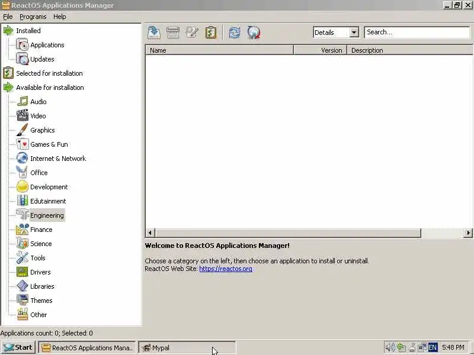Image resolution: width=474 pixels, height=355 pixels.
Task: Select the Office category icon
Action: coord(23,172)
